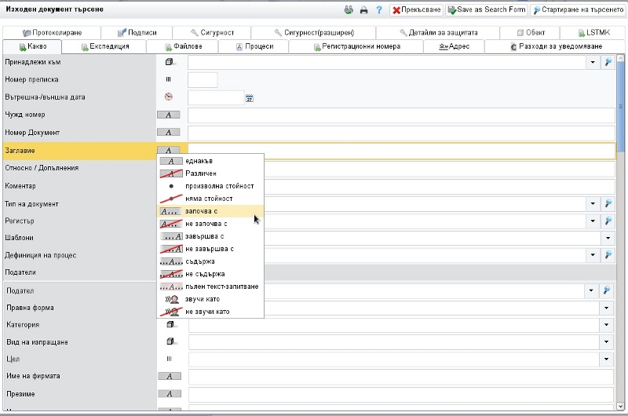
Task: Click the Номер преписка input field
Action: point(203,80)
